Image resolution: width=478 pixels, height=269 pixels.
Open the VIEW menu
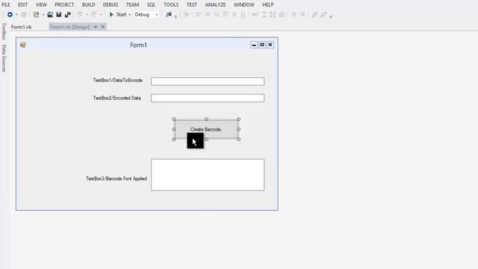coord(41,5)
